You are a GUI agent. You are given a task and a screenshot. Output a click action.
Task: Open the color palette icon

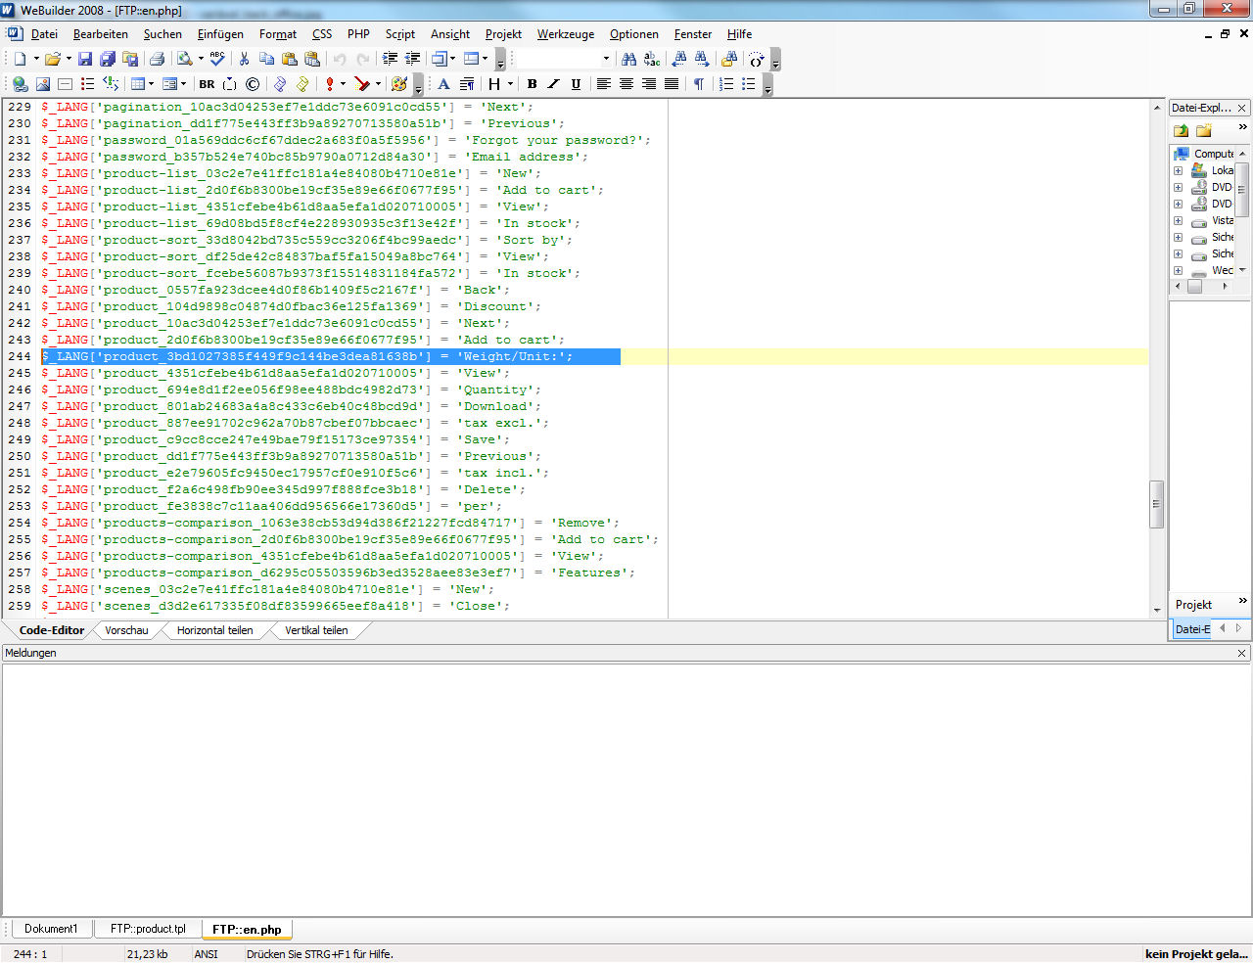[x=398, y=84]
